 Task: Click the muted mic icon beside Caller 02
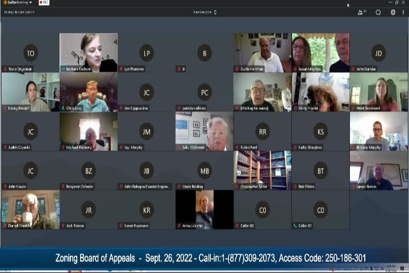237,226
